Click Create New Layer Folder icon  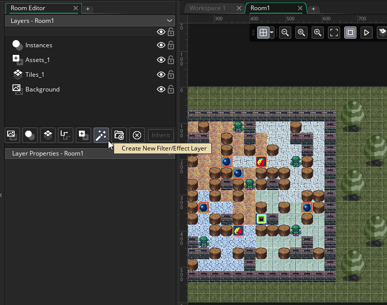click(x=119, y=135)
